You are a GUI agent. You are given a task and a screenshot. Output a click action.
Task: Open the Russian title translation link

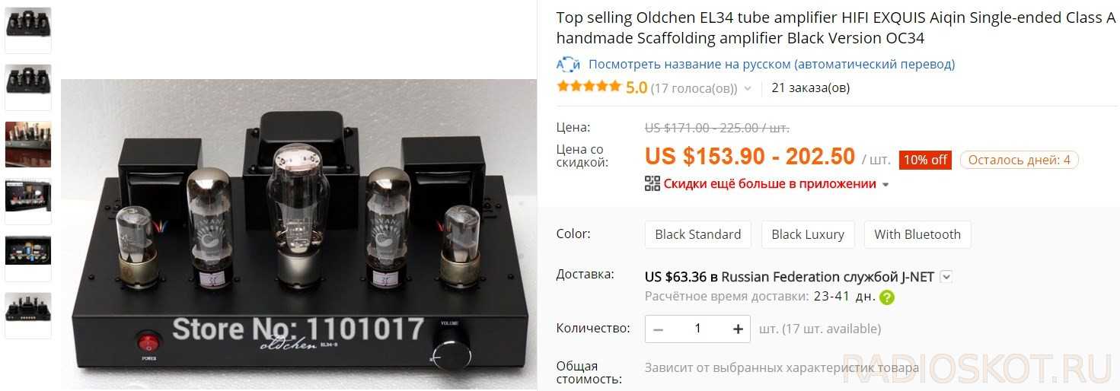tap(771, 65)
